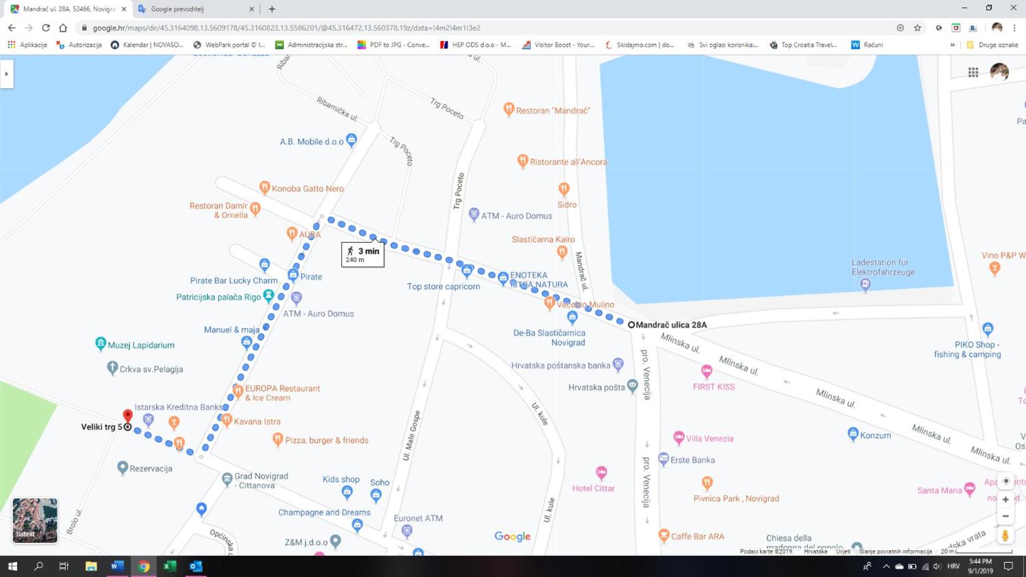This screenshot has width=1026, height=577.
Task: Switch to Satellite view thumbnail
Action: pyautogui.click(x=35, y=520)
